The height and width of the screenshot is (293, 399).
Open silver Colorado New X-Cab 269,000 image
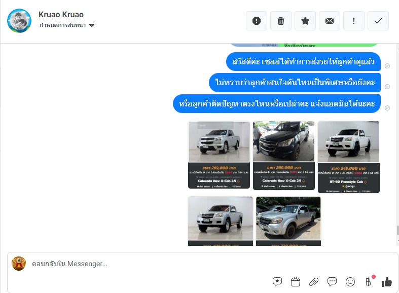[x=219, y=155]
